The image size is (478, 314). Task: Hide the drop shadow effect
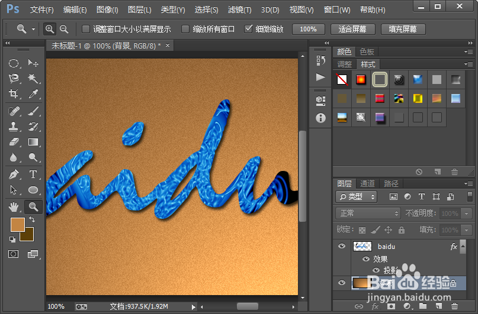coord(376,270)
